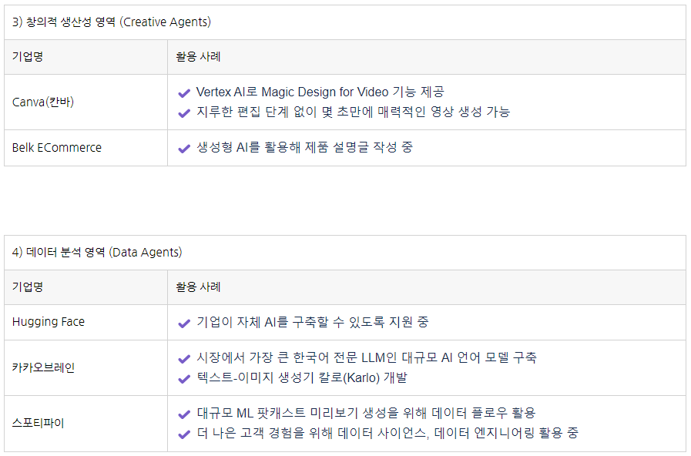Click checkmark beside 지루한 편집 단계 line
The height and width of the screenshot is (456, 691).
[184, 113]
